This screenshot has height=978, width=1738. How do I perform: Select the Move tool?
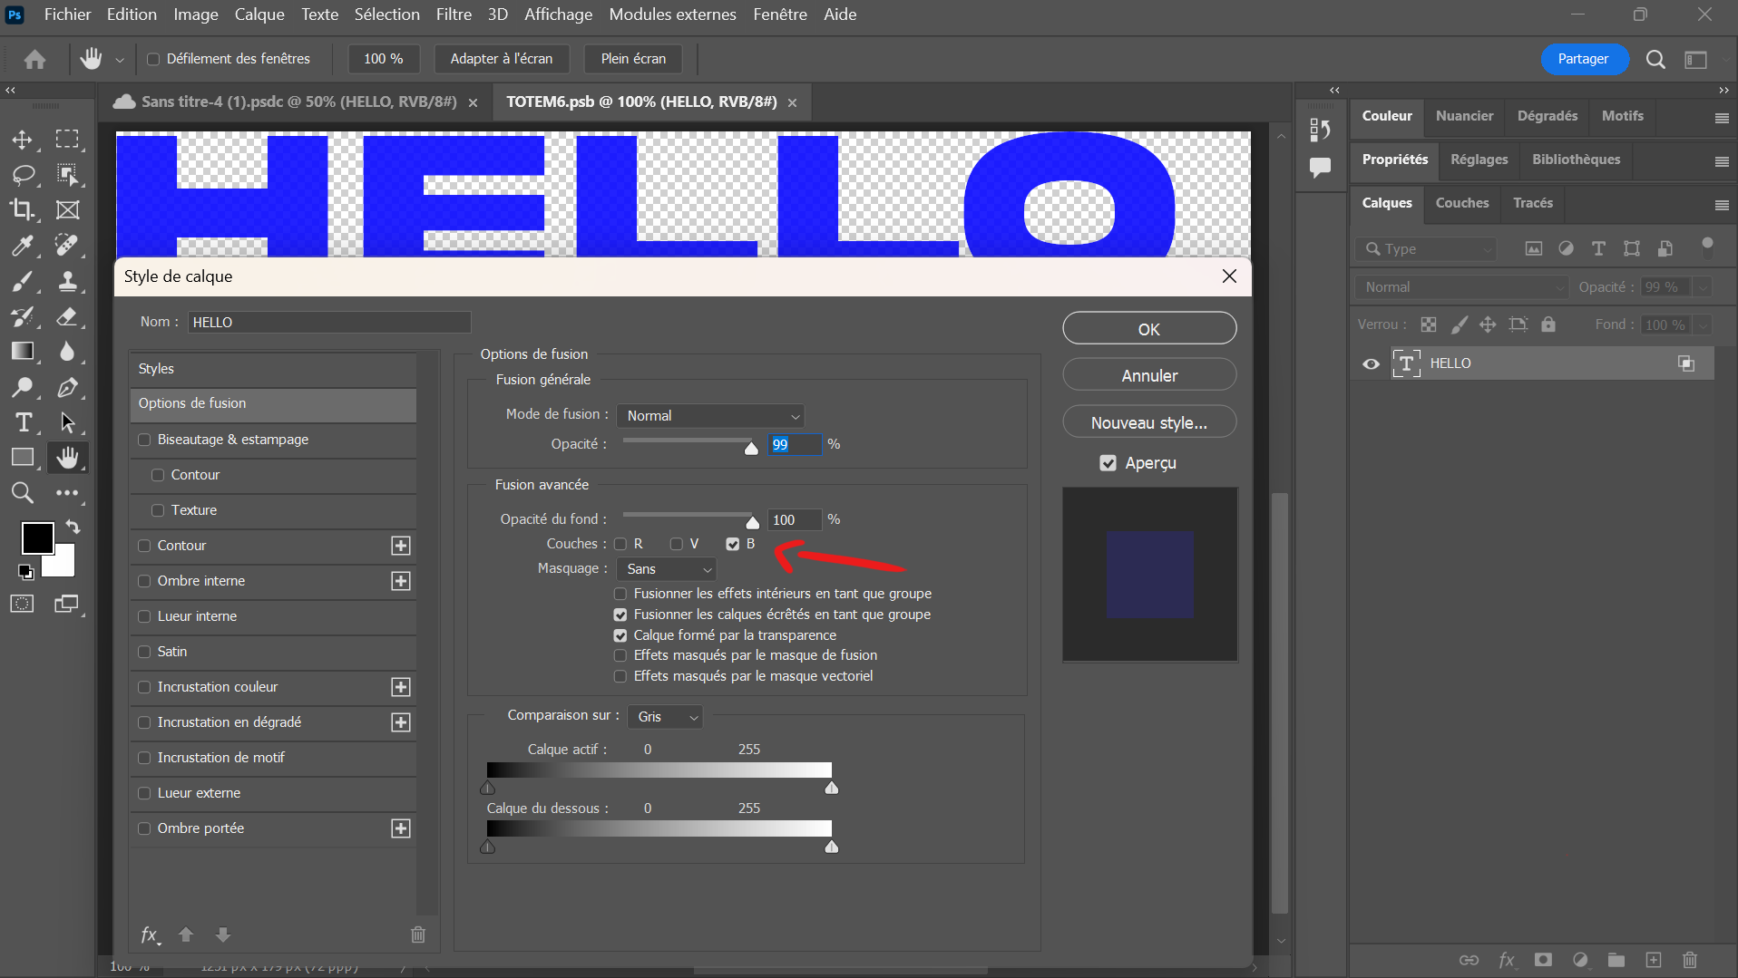(23, 140)
